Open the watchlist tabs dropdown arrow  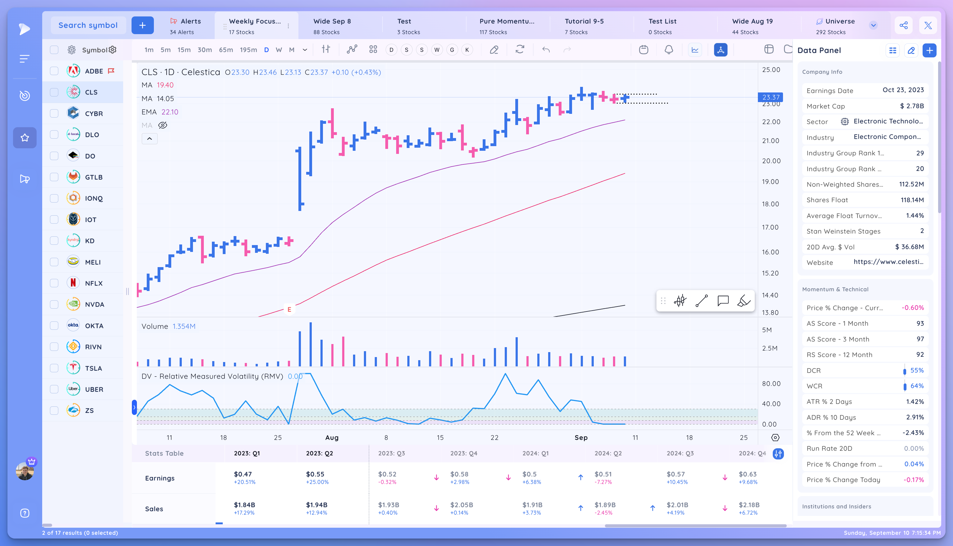tap(873, 25)
